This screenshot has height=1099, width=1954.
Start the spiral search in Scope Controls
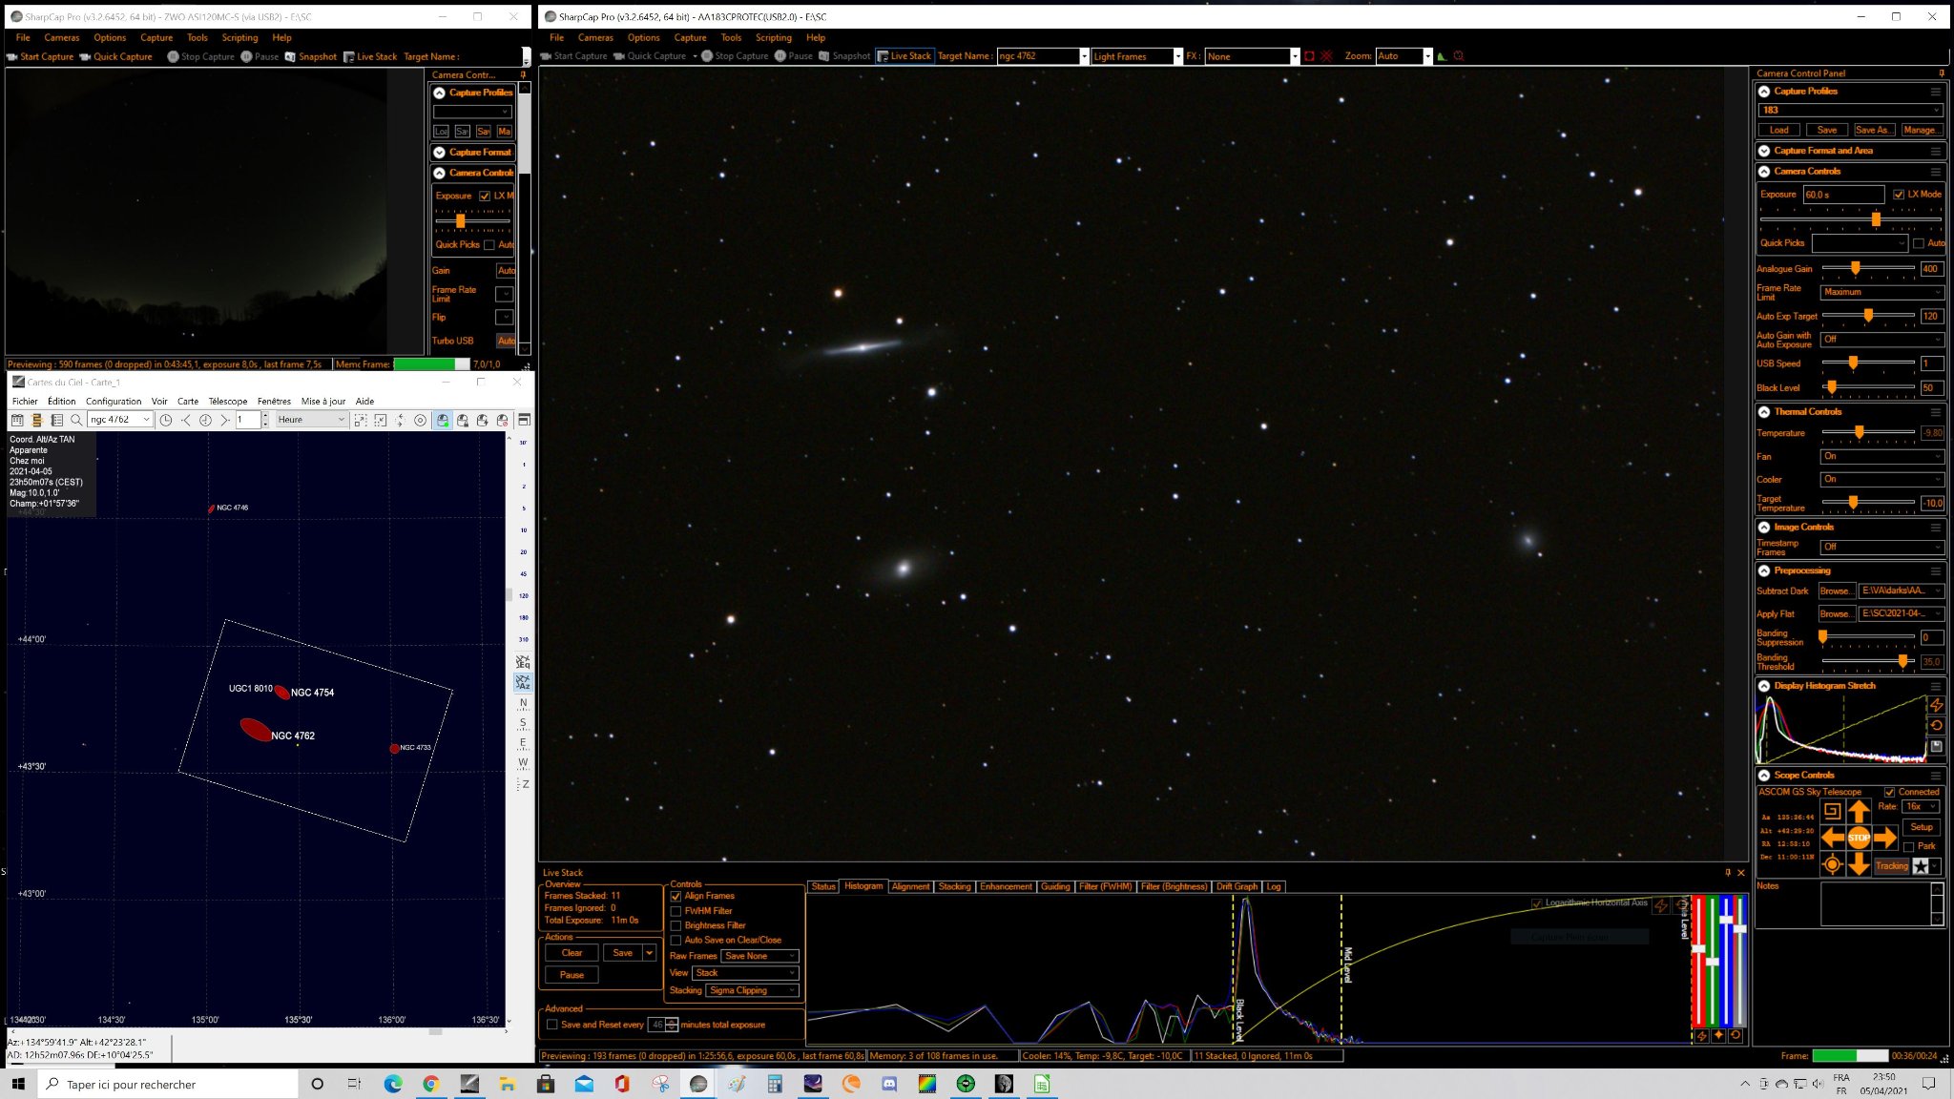pos(1832,812)
